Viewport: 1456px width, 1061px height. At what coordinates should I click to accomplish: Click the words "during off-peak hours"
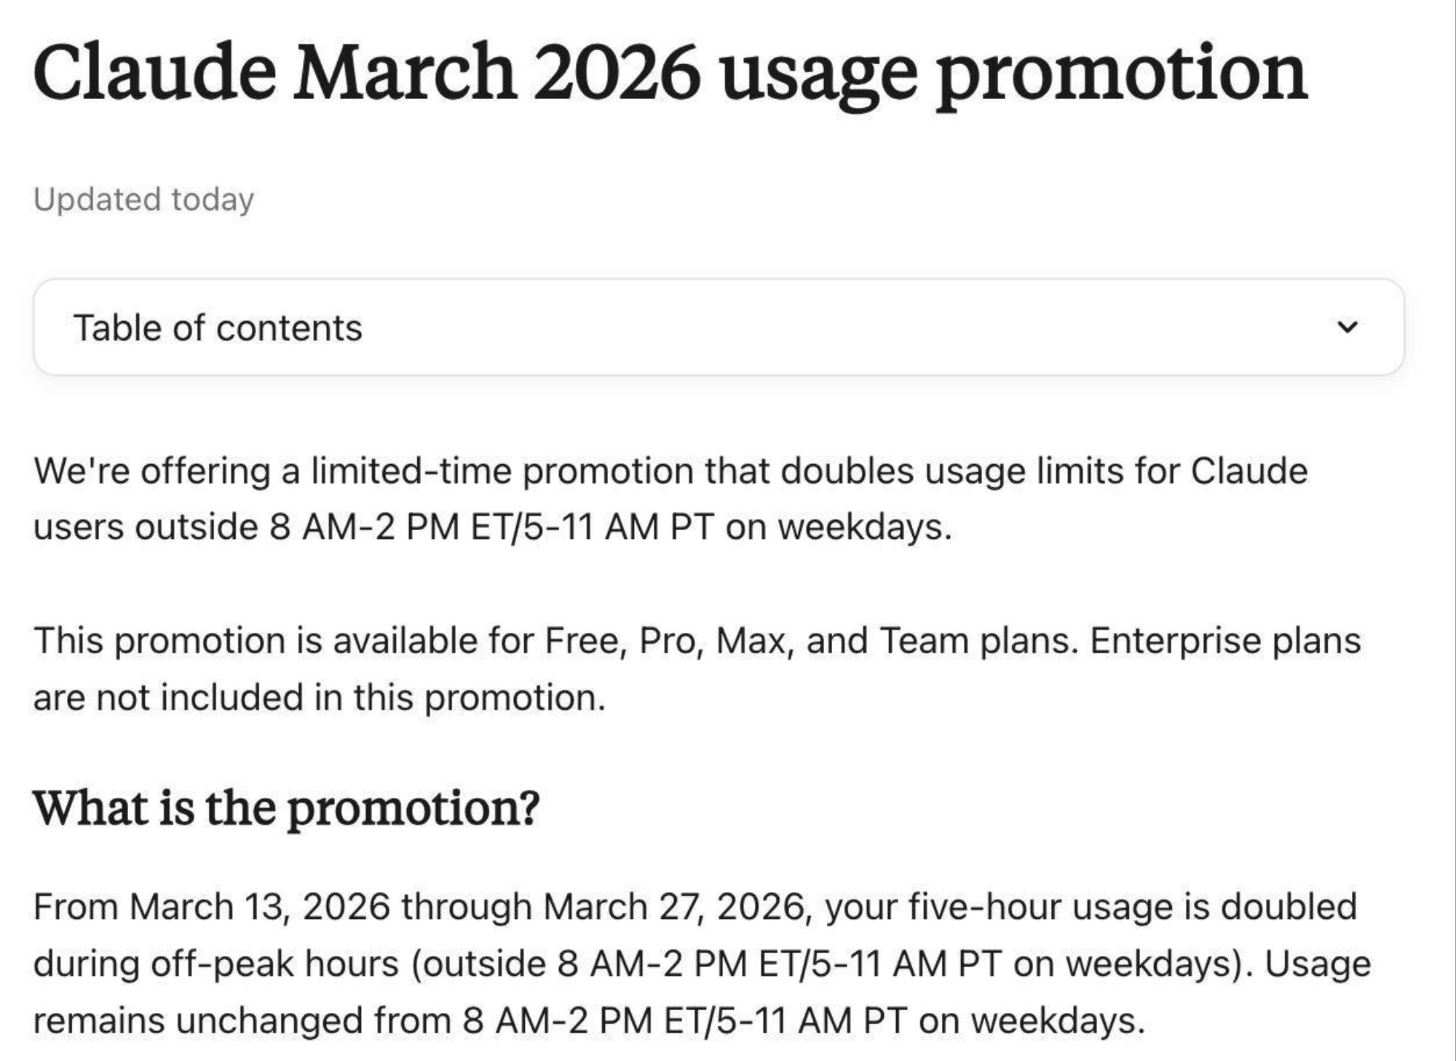click(215, 964)
